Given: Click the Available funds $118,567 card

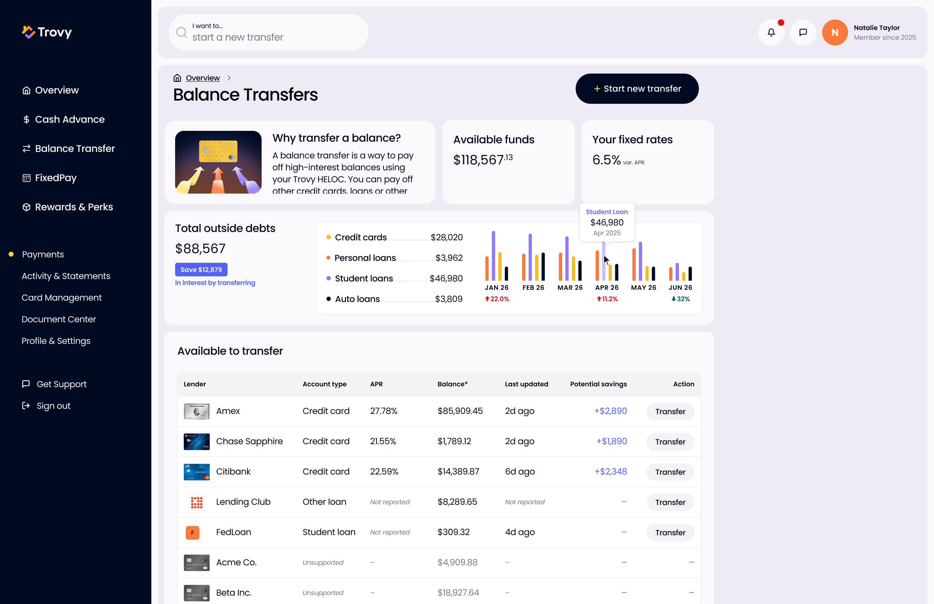Looking at the screenshot, I should (x=508, y=162).
